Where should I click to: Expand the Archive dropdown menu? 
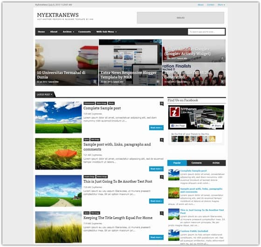click(68, 32)
